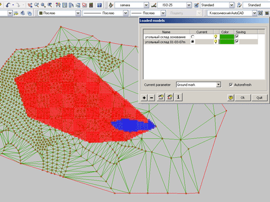Expand the Классический AutoCAD workspace dropdown
The height and width of the screenshot is (202, 270).
(255, 13)
